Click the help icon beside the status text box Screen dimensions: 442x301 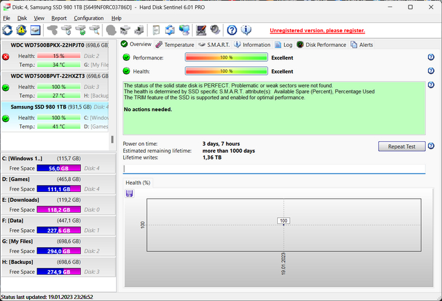(431, 85)
